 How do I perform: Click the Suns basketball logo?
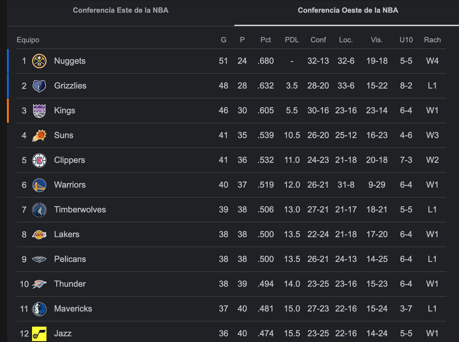point(39,135)
